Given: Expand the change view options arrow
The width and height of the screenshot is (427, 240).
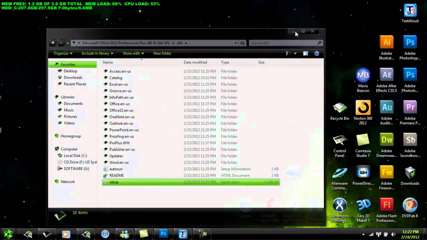Looking at the screenshot, I should (295, 53).
